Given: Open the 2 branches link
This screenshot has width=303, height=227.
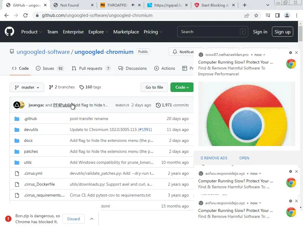Looking at the screenshot, I should 62,87.
